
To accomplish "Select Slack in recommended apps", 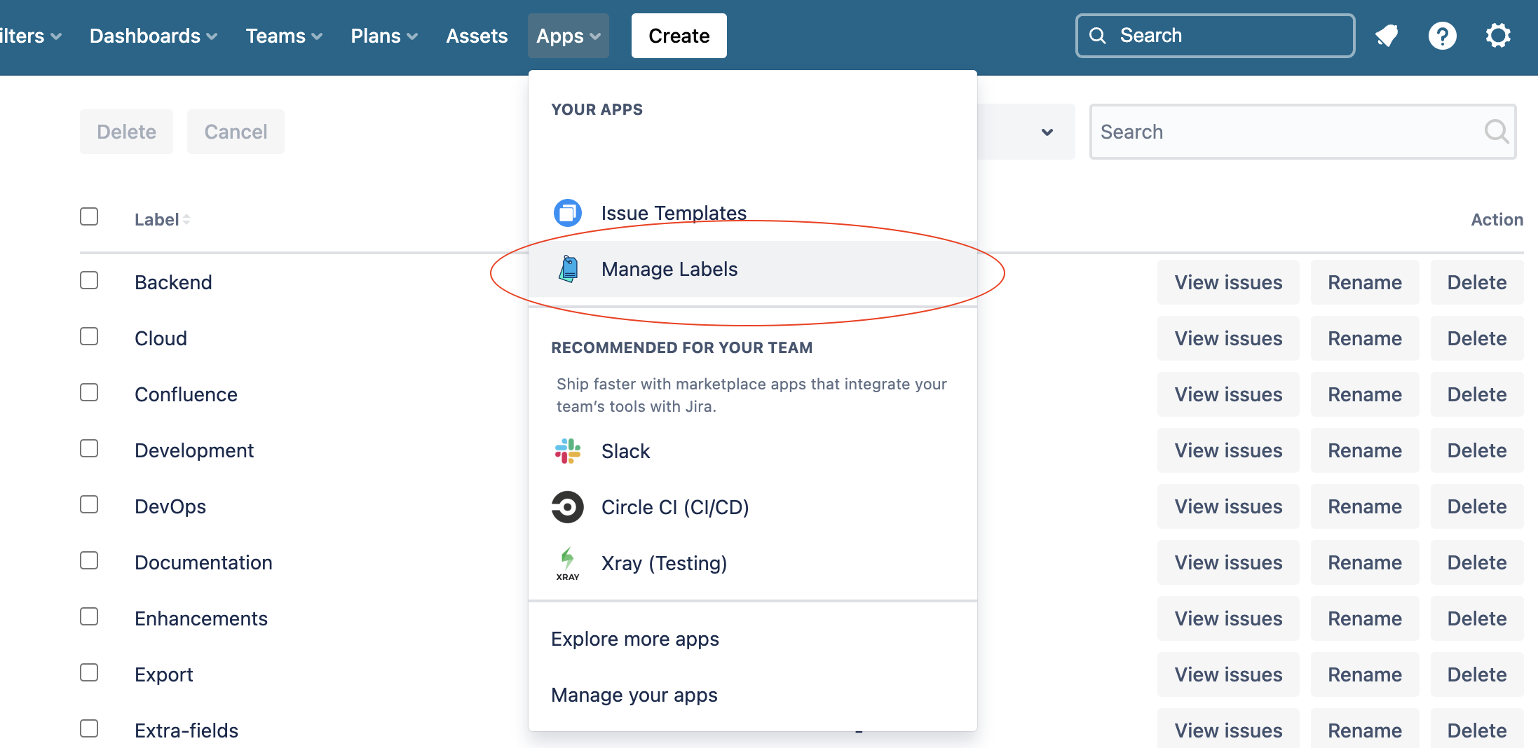I will click(753, 451).
